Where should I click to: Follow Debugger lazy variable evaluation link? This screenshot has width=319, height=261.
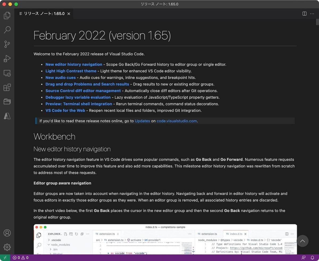pyautogui.click(x=78, y=97)
